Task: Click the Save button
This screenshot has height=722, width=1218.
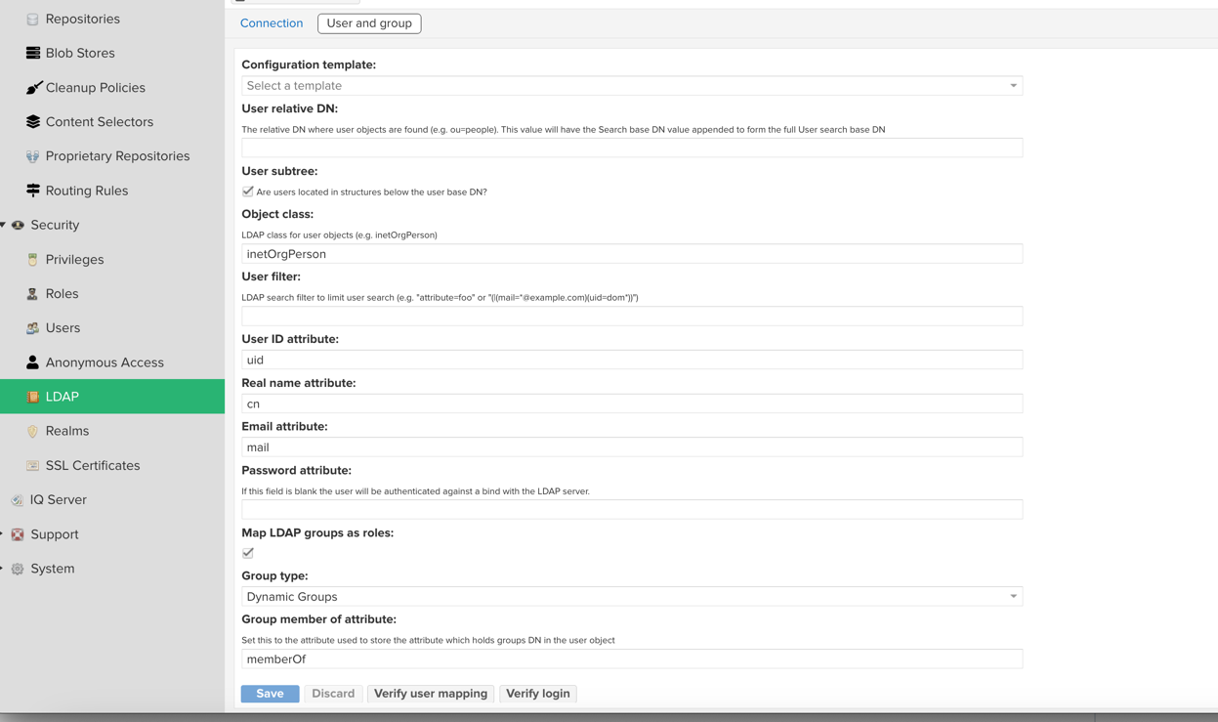Action: click(x=270, y=694)
